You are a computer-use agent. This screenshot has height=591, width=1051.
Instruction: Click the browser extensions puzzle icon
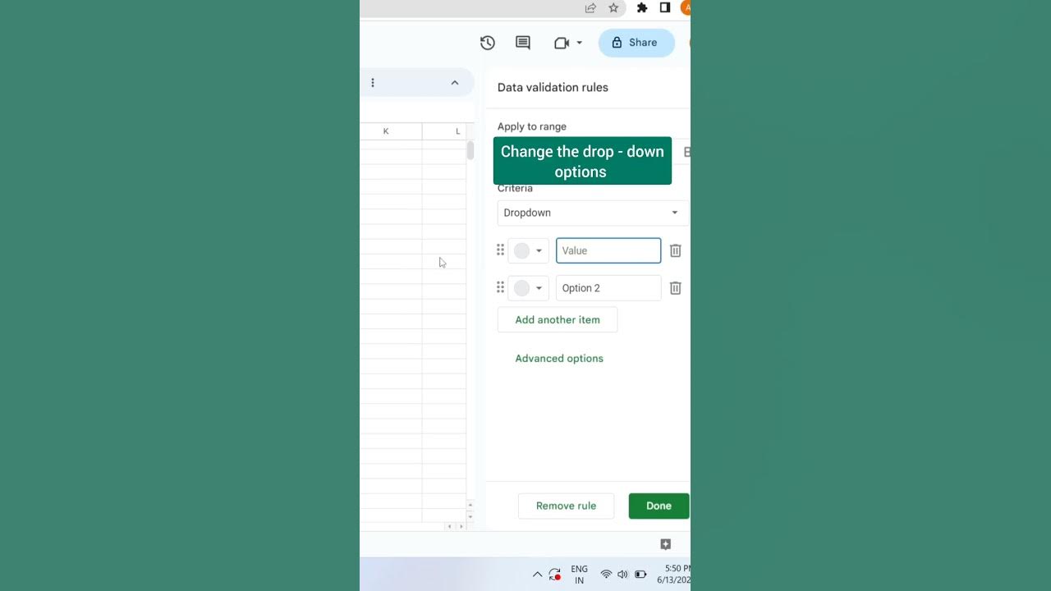click(642, 8)
